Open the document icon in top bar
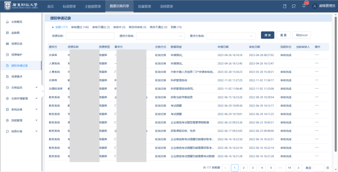Image resolution: width=338 pixels, height=172 pixels. [284, 6]
